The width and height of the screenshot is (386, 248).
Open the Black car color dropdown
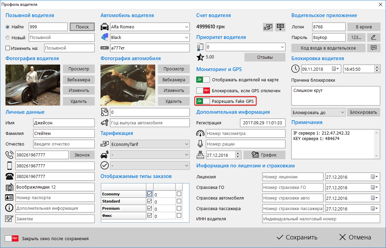[187, 37]
